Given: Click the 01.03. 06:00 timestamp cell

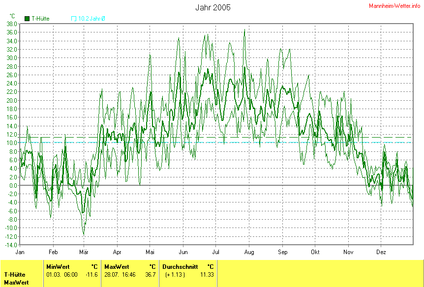Looking at the screenshot, I should pos(61,274).
